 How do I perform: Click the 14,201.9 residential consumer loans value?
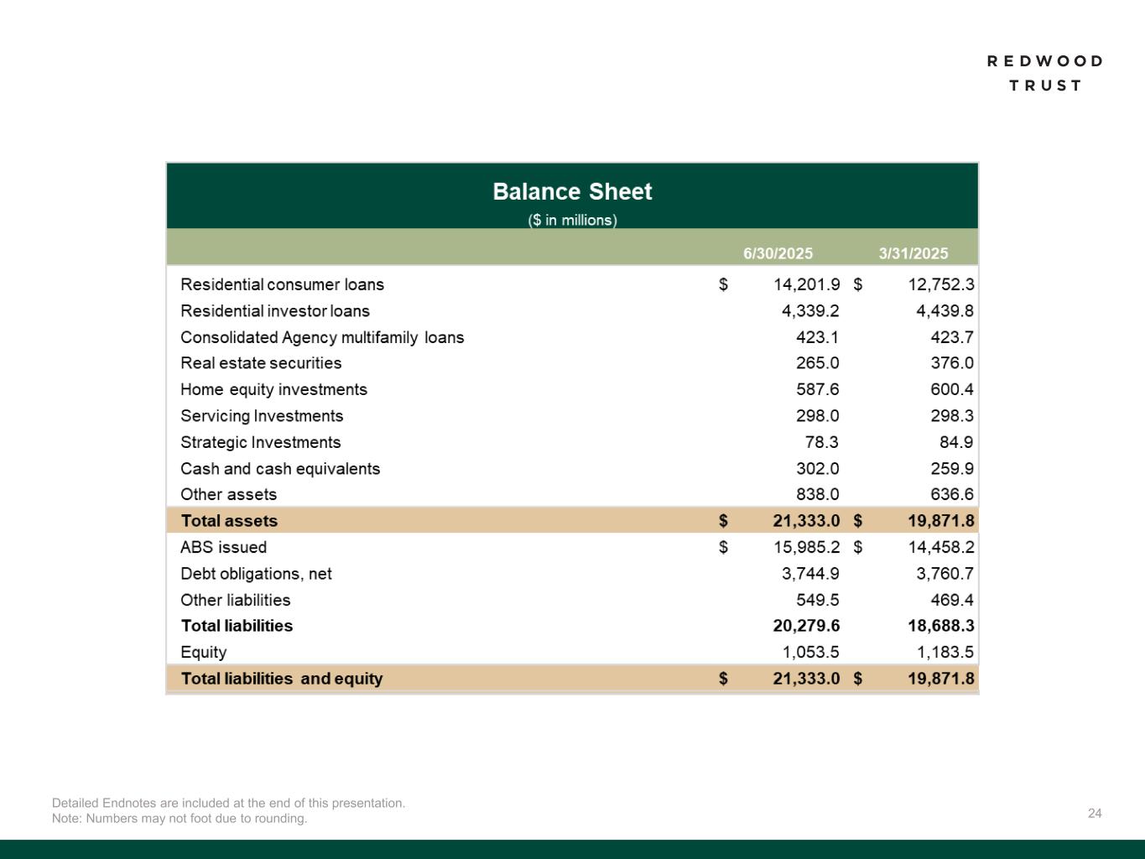tap(806, 284)
